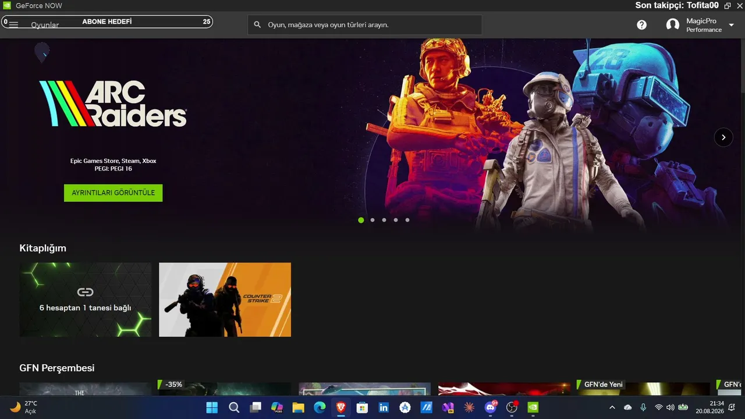
Task: Open Discord from the taskbar
Action: click(491, 407)
